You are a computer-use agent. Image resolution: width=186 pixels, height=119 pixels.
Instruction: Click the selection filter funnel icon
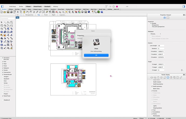[106, 6]
